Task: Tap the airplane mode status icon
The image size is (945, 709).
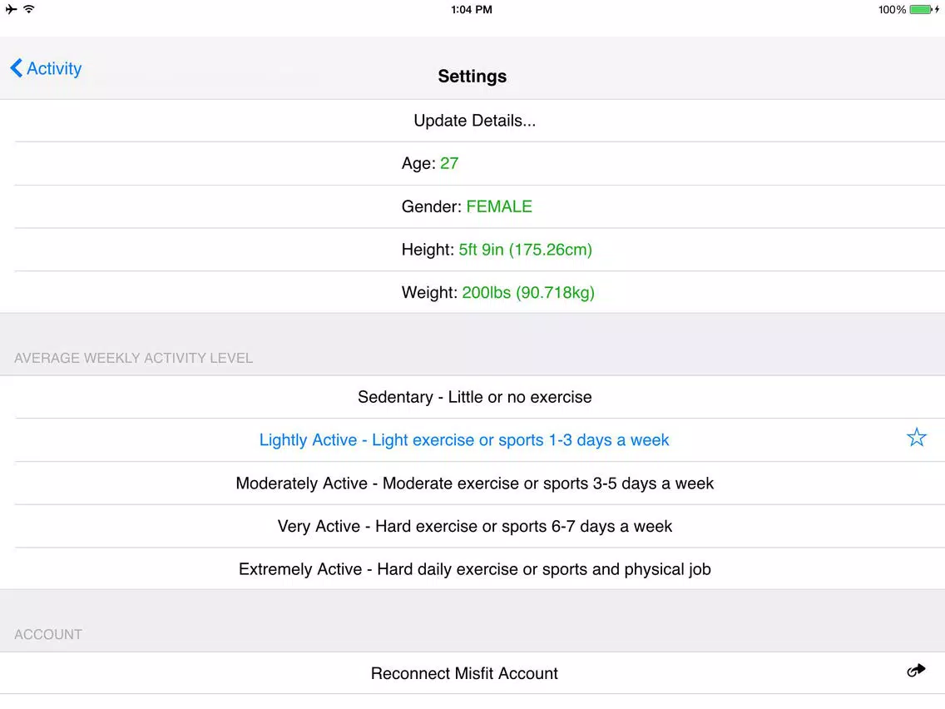Action: (11, 9)
